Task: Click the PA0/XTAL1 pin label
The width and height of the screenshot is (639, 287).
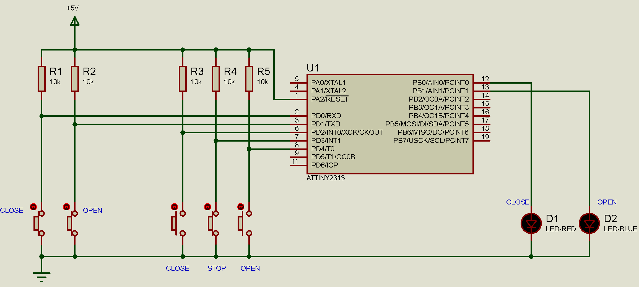Action: [328, 83]
